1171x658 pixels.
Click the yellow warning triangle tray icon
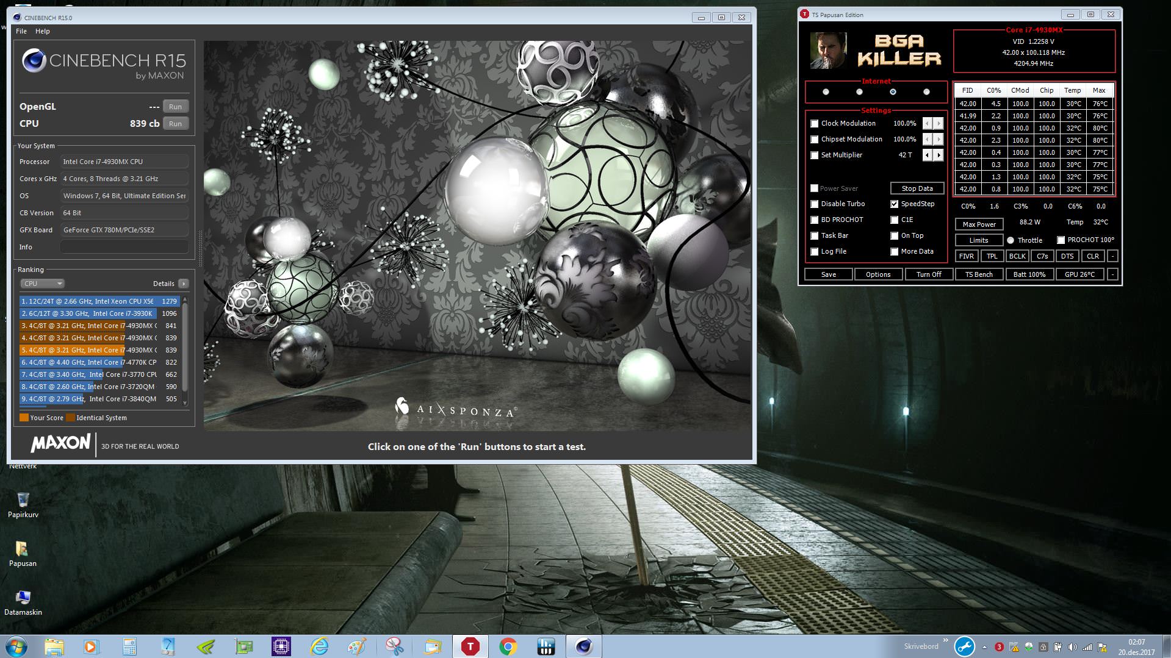pos(1014,647)
